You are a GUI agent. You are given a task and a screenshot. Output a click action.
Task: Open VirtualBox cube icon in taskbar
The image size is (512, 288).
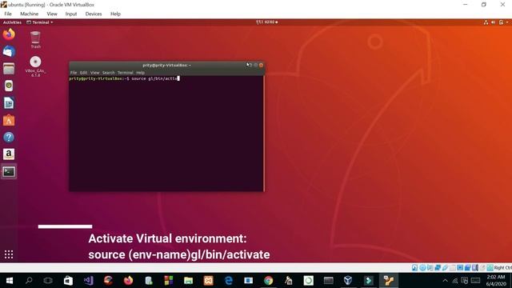(x=348, y=281)
